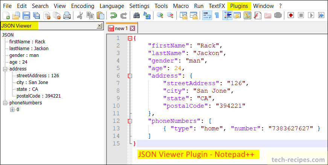The height and width of the screenshot is (165, 328).
Task: Click the Close document toolbar icon
Action: 47,15
